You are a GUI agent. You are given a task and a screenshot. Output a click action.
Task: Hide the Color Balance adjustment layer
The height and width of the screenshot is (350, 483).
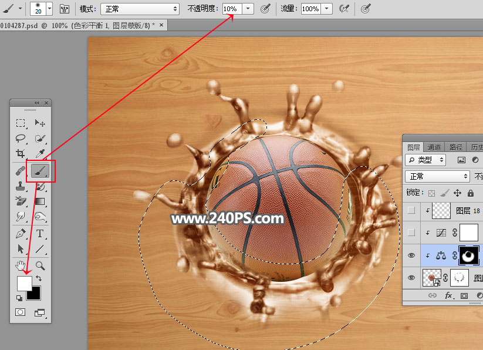pyautogui.click(x=411, y=255)
